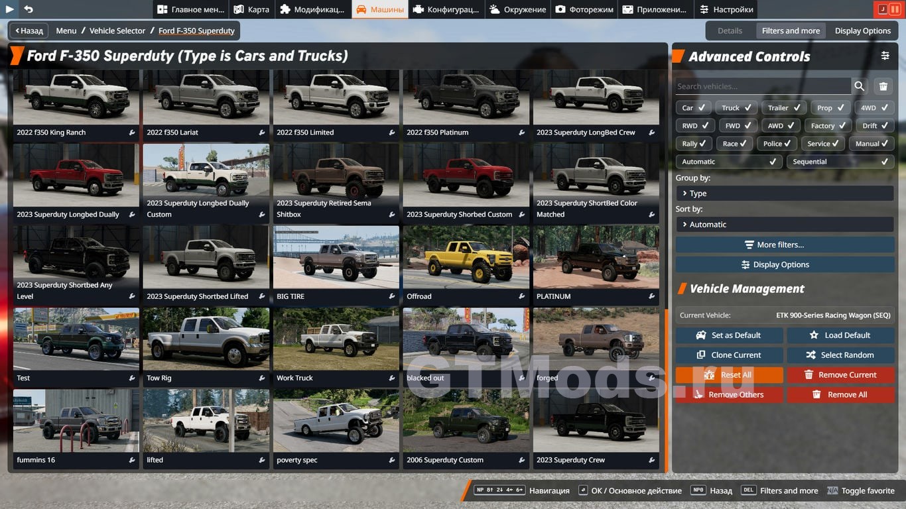Toggle the Trailer filter checkbox

click(784, 107)
